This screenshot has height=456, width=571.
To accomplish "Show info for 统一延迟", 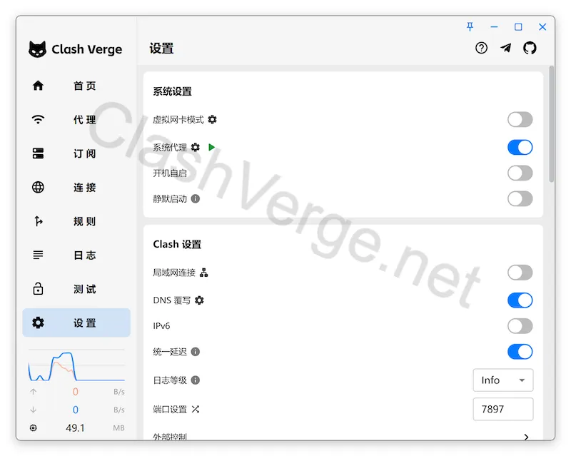I will pos(195,352).
